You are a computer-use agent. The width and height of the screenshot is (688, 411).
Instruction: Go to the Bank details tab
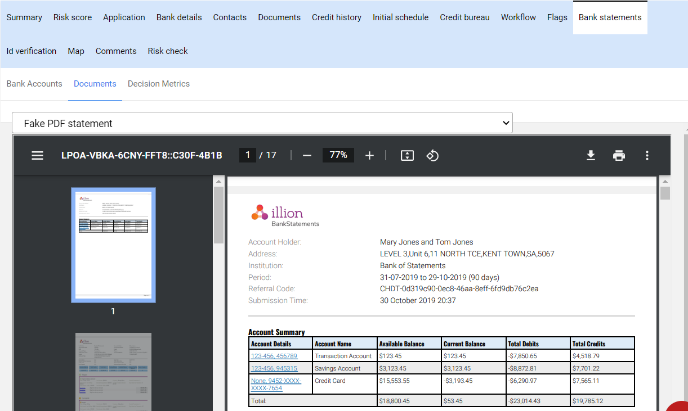tap(179, 17)
